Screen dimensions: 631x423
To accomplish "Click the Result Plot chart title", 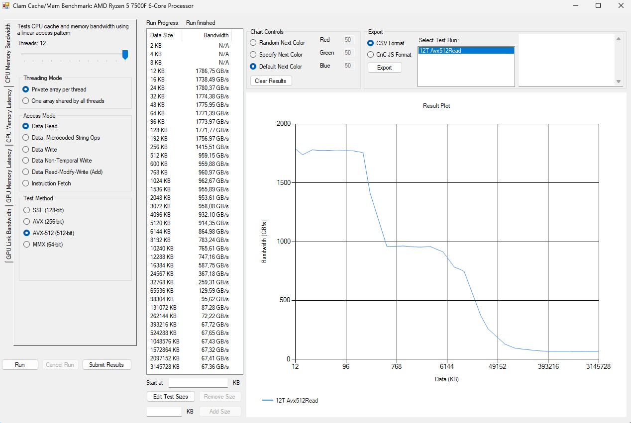I will click(x=436, y=106).
